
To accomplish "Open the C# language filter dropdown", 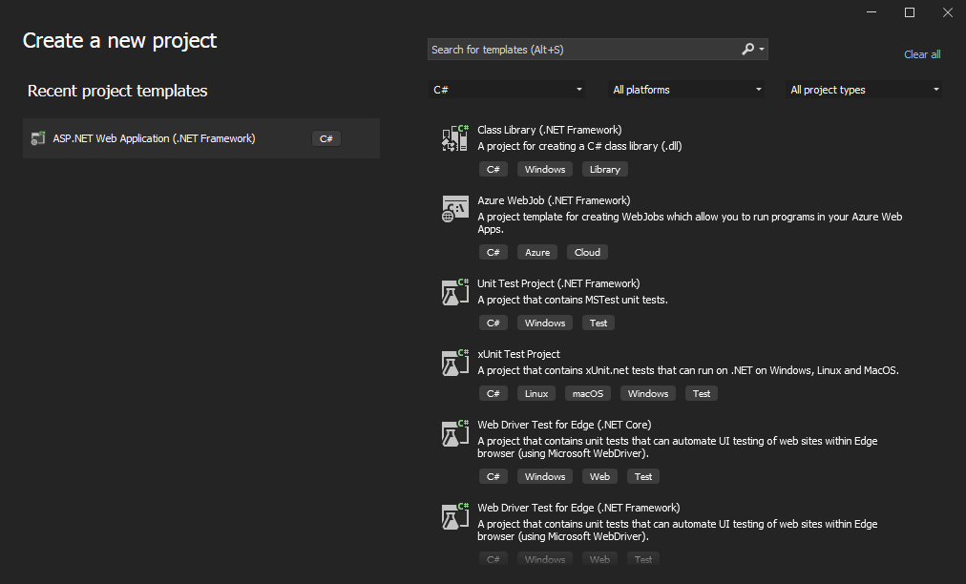I will tap(507, 90).
